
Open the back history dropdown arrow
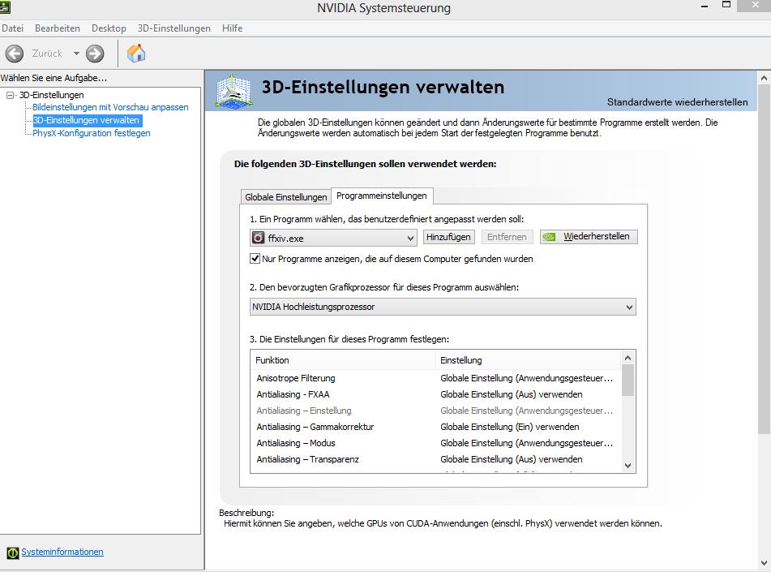76,54
